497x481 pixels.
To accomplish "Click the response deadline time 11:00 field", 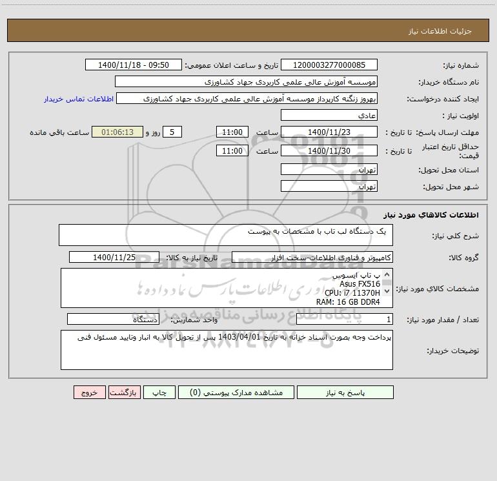I will (x=232, y=132).
